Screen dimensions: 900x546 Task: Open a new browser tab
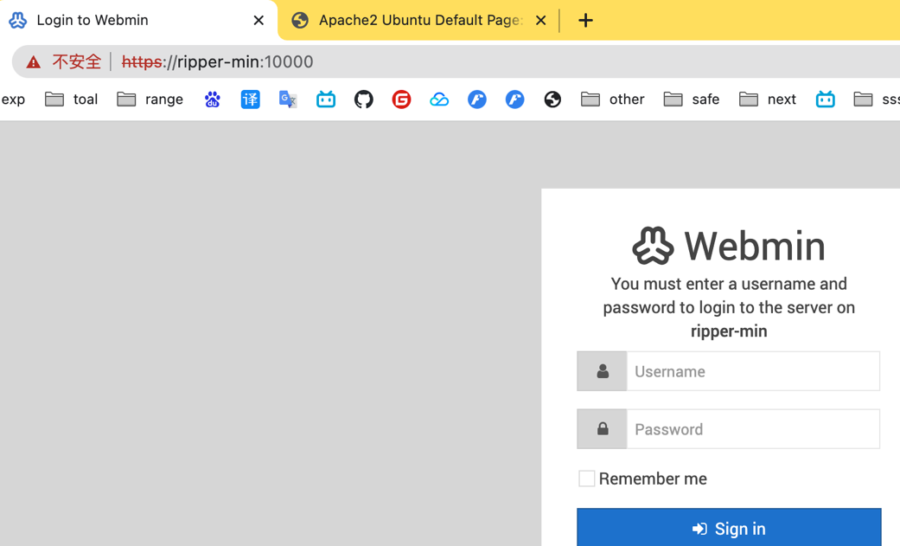click(585, 21)
